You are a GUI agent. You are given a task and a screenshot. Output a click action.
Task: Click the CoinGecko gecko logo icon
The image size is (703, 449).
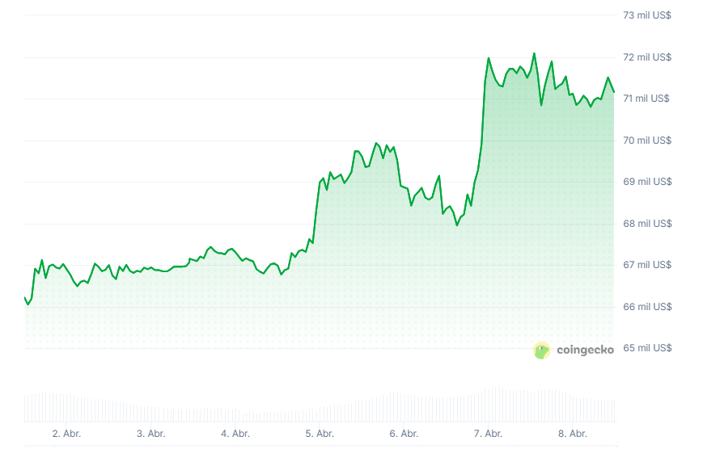tap(542, 350)
